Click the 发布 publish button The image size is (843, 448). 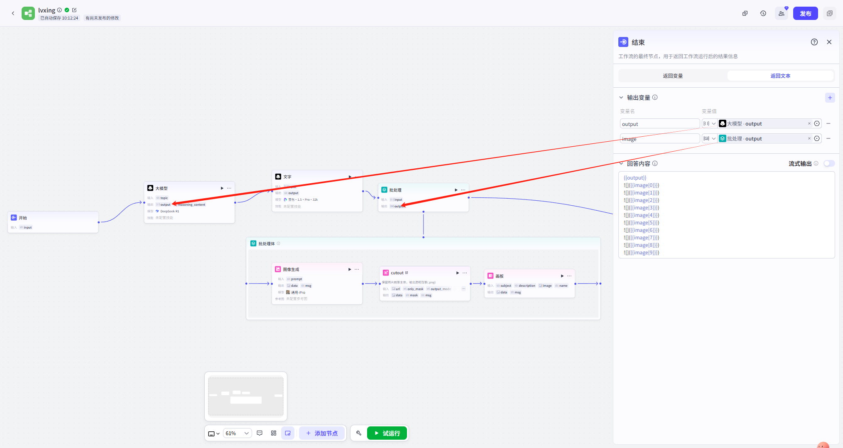805,13
